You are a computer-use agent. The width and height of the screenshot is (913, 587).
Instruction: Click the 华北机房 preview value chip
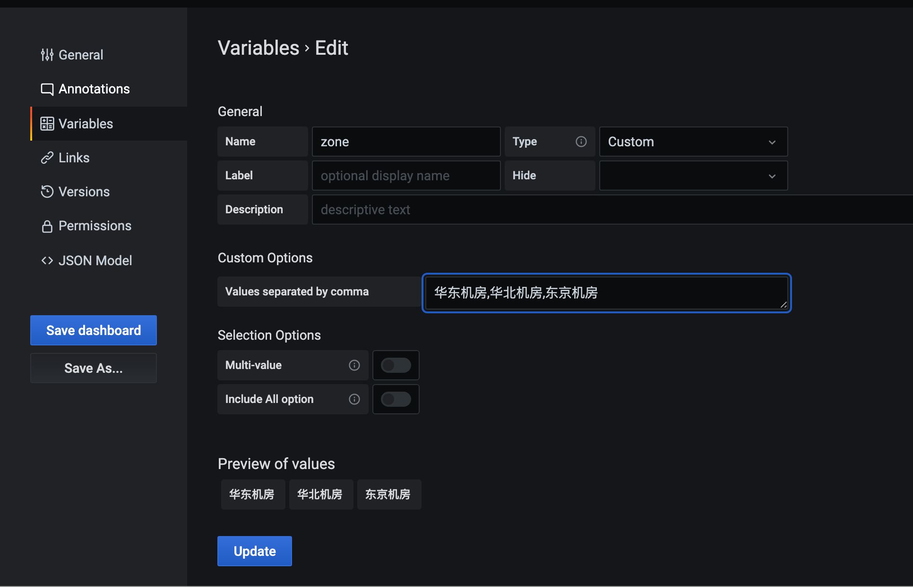click(x=321, y=495)
